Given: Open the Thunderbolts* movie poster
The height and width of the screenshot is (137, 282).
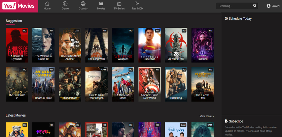Looking at the screenshot, I should (70, 84).
